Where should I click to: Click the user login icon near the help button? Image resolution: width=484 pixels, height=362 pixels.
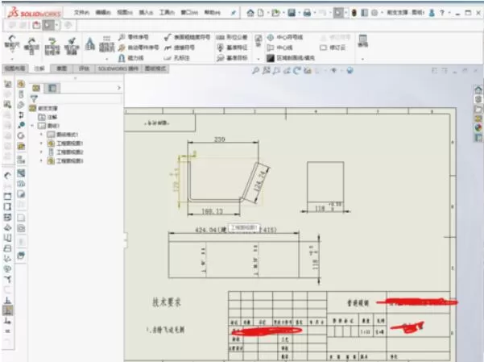432,13
